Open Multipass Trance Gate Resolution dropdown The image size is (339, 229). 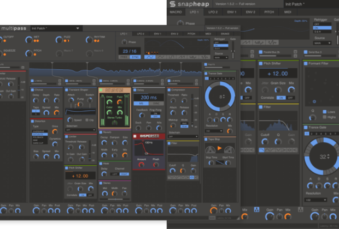pyautogui.click(x=214, y=131)
